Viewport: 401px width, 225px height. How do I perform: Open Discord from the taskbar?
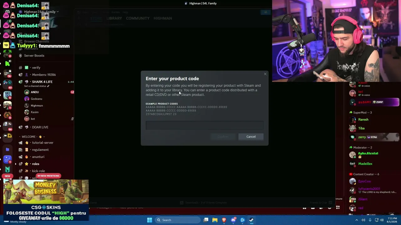tap(233, 220)
